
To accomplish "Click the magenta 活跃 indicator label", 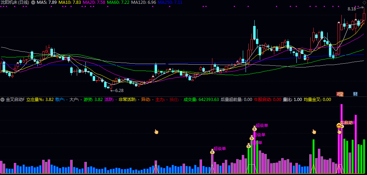I will coord(111,100).
